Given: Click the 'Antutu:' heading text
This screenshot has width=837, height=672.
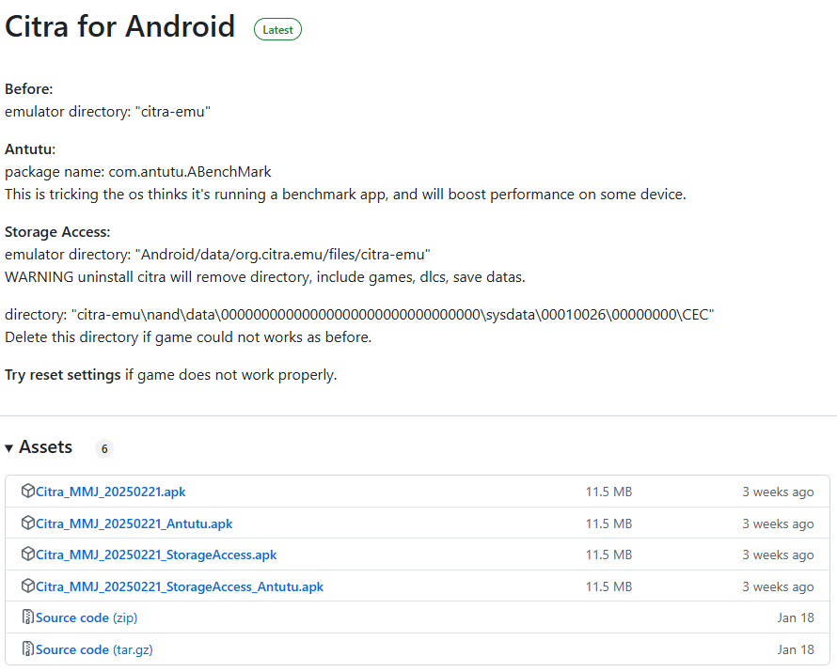Looking at the screenshot, I should tap(30, 149).
